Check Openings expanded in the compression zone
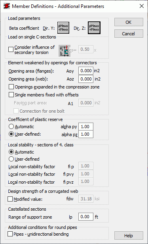The image size is (148, 244). [x=11, y=86]
